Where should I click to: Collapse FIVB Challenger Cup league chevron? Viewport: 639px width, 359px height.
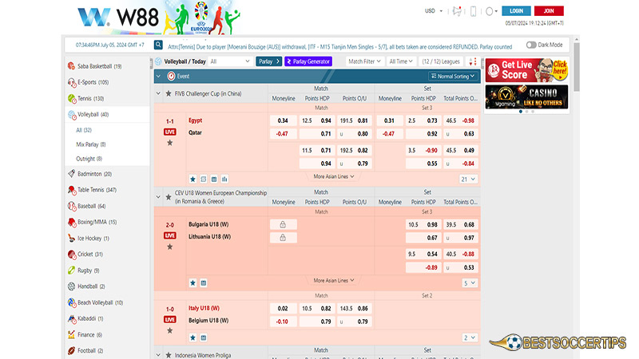tap(158, 93)
